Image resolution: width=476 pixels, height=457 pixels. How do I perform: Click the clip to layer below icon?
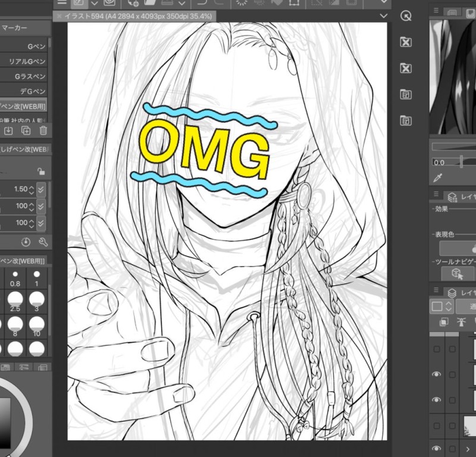pos(444,322)
